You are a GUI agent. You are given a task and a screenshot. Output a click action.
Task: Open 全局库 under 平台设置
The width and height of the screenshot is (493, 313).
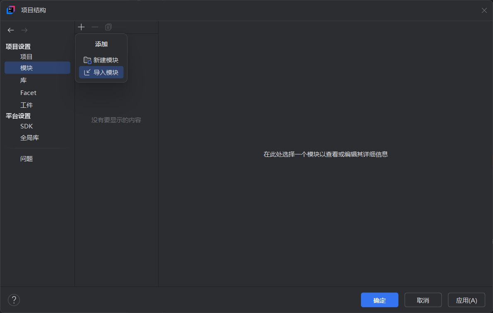[30, 138]
